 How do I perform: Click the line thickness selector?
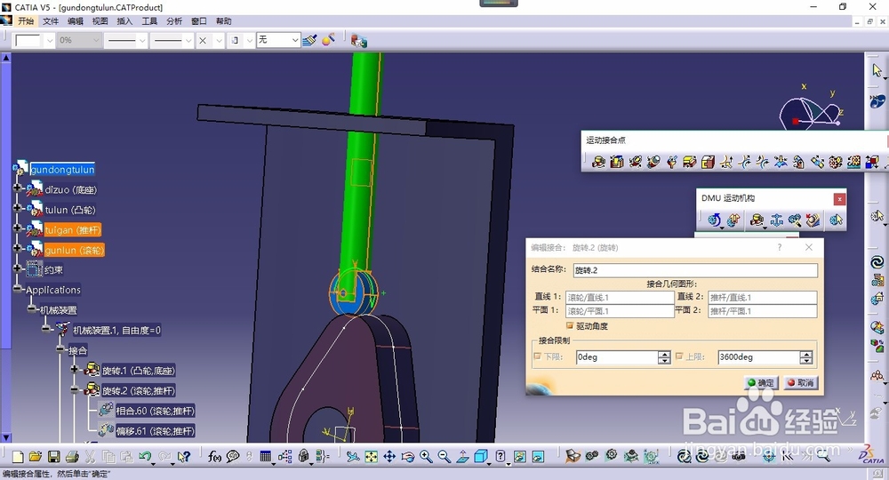click(126, 40)
